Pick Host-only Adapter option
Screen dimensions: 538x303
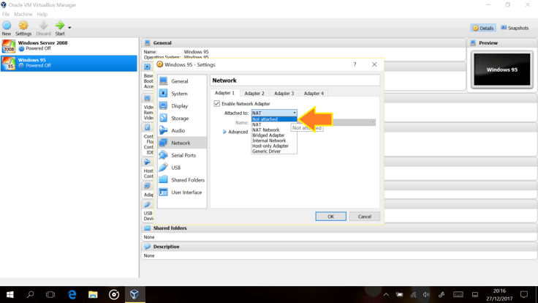(x=270, y=146)
